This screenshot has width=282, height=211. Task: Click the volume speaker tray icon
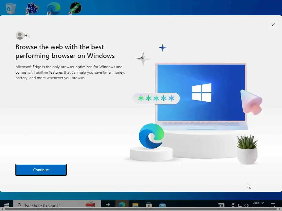pos(246,205)
